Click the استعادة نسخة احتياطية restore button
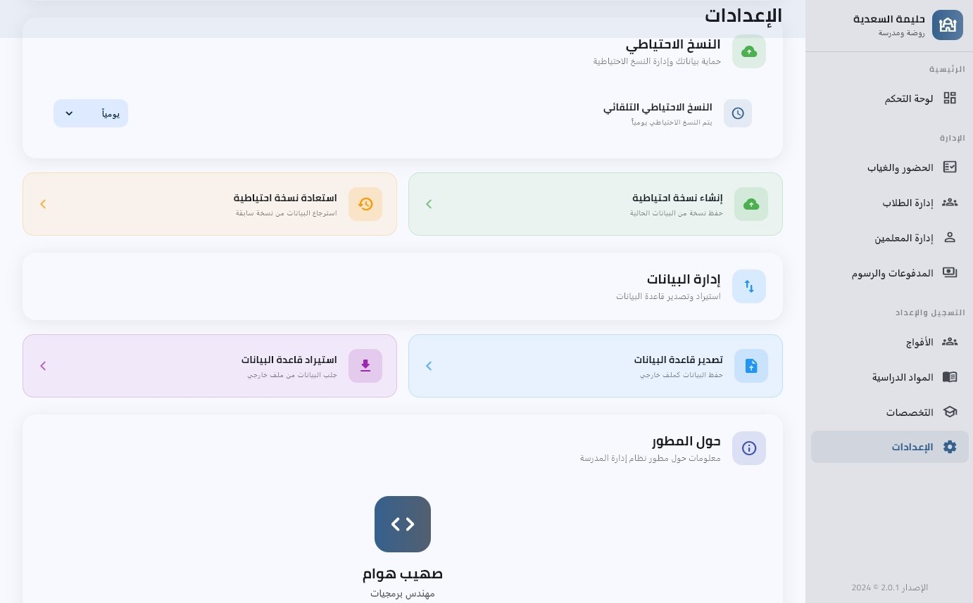 pos(210,204)
